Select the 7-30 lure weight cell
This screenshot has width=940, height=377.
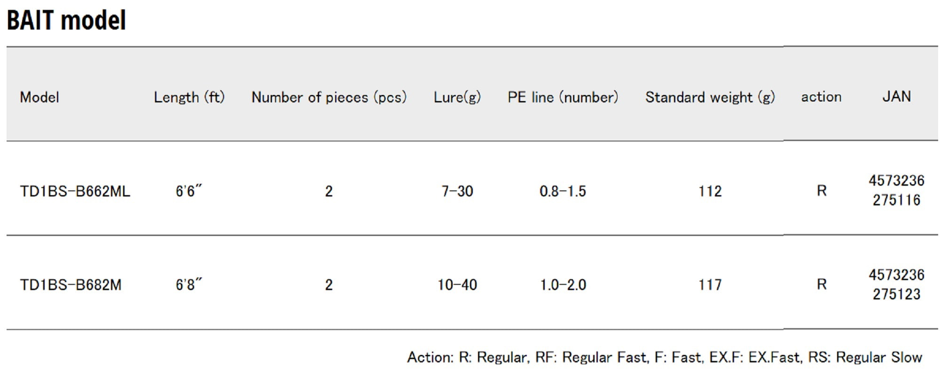[457, 191]
